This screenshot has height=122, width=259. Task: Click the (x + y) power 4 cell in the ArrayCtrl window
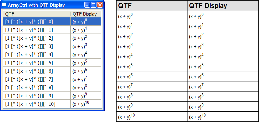point(80,55)
